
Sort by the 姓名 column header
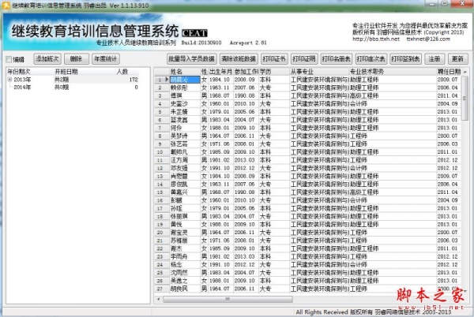176,72
